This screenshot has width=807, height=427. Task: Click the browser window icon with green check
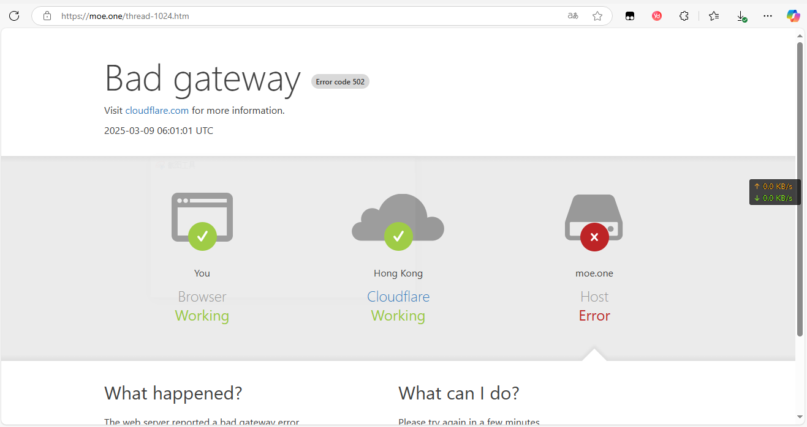point(202,221)
